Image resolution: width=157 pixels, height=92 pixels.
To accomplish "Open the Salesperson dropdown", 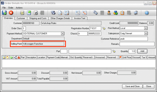I will click(146, 33).
